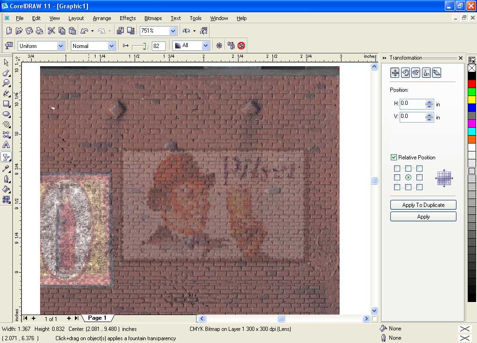Click the Clear Transparency icon
Screen dimensions: 477x343
(x=241, y=46)
